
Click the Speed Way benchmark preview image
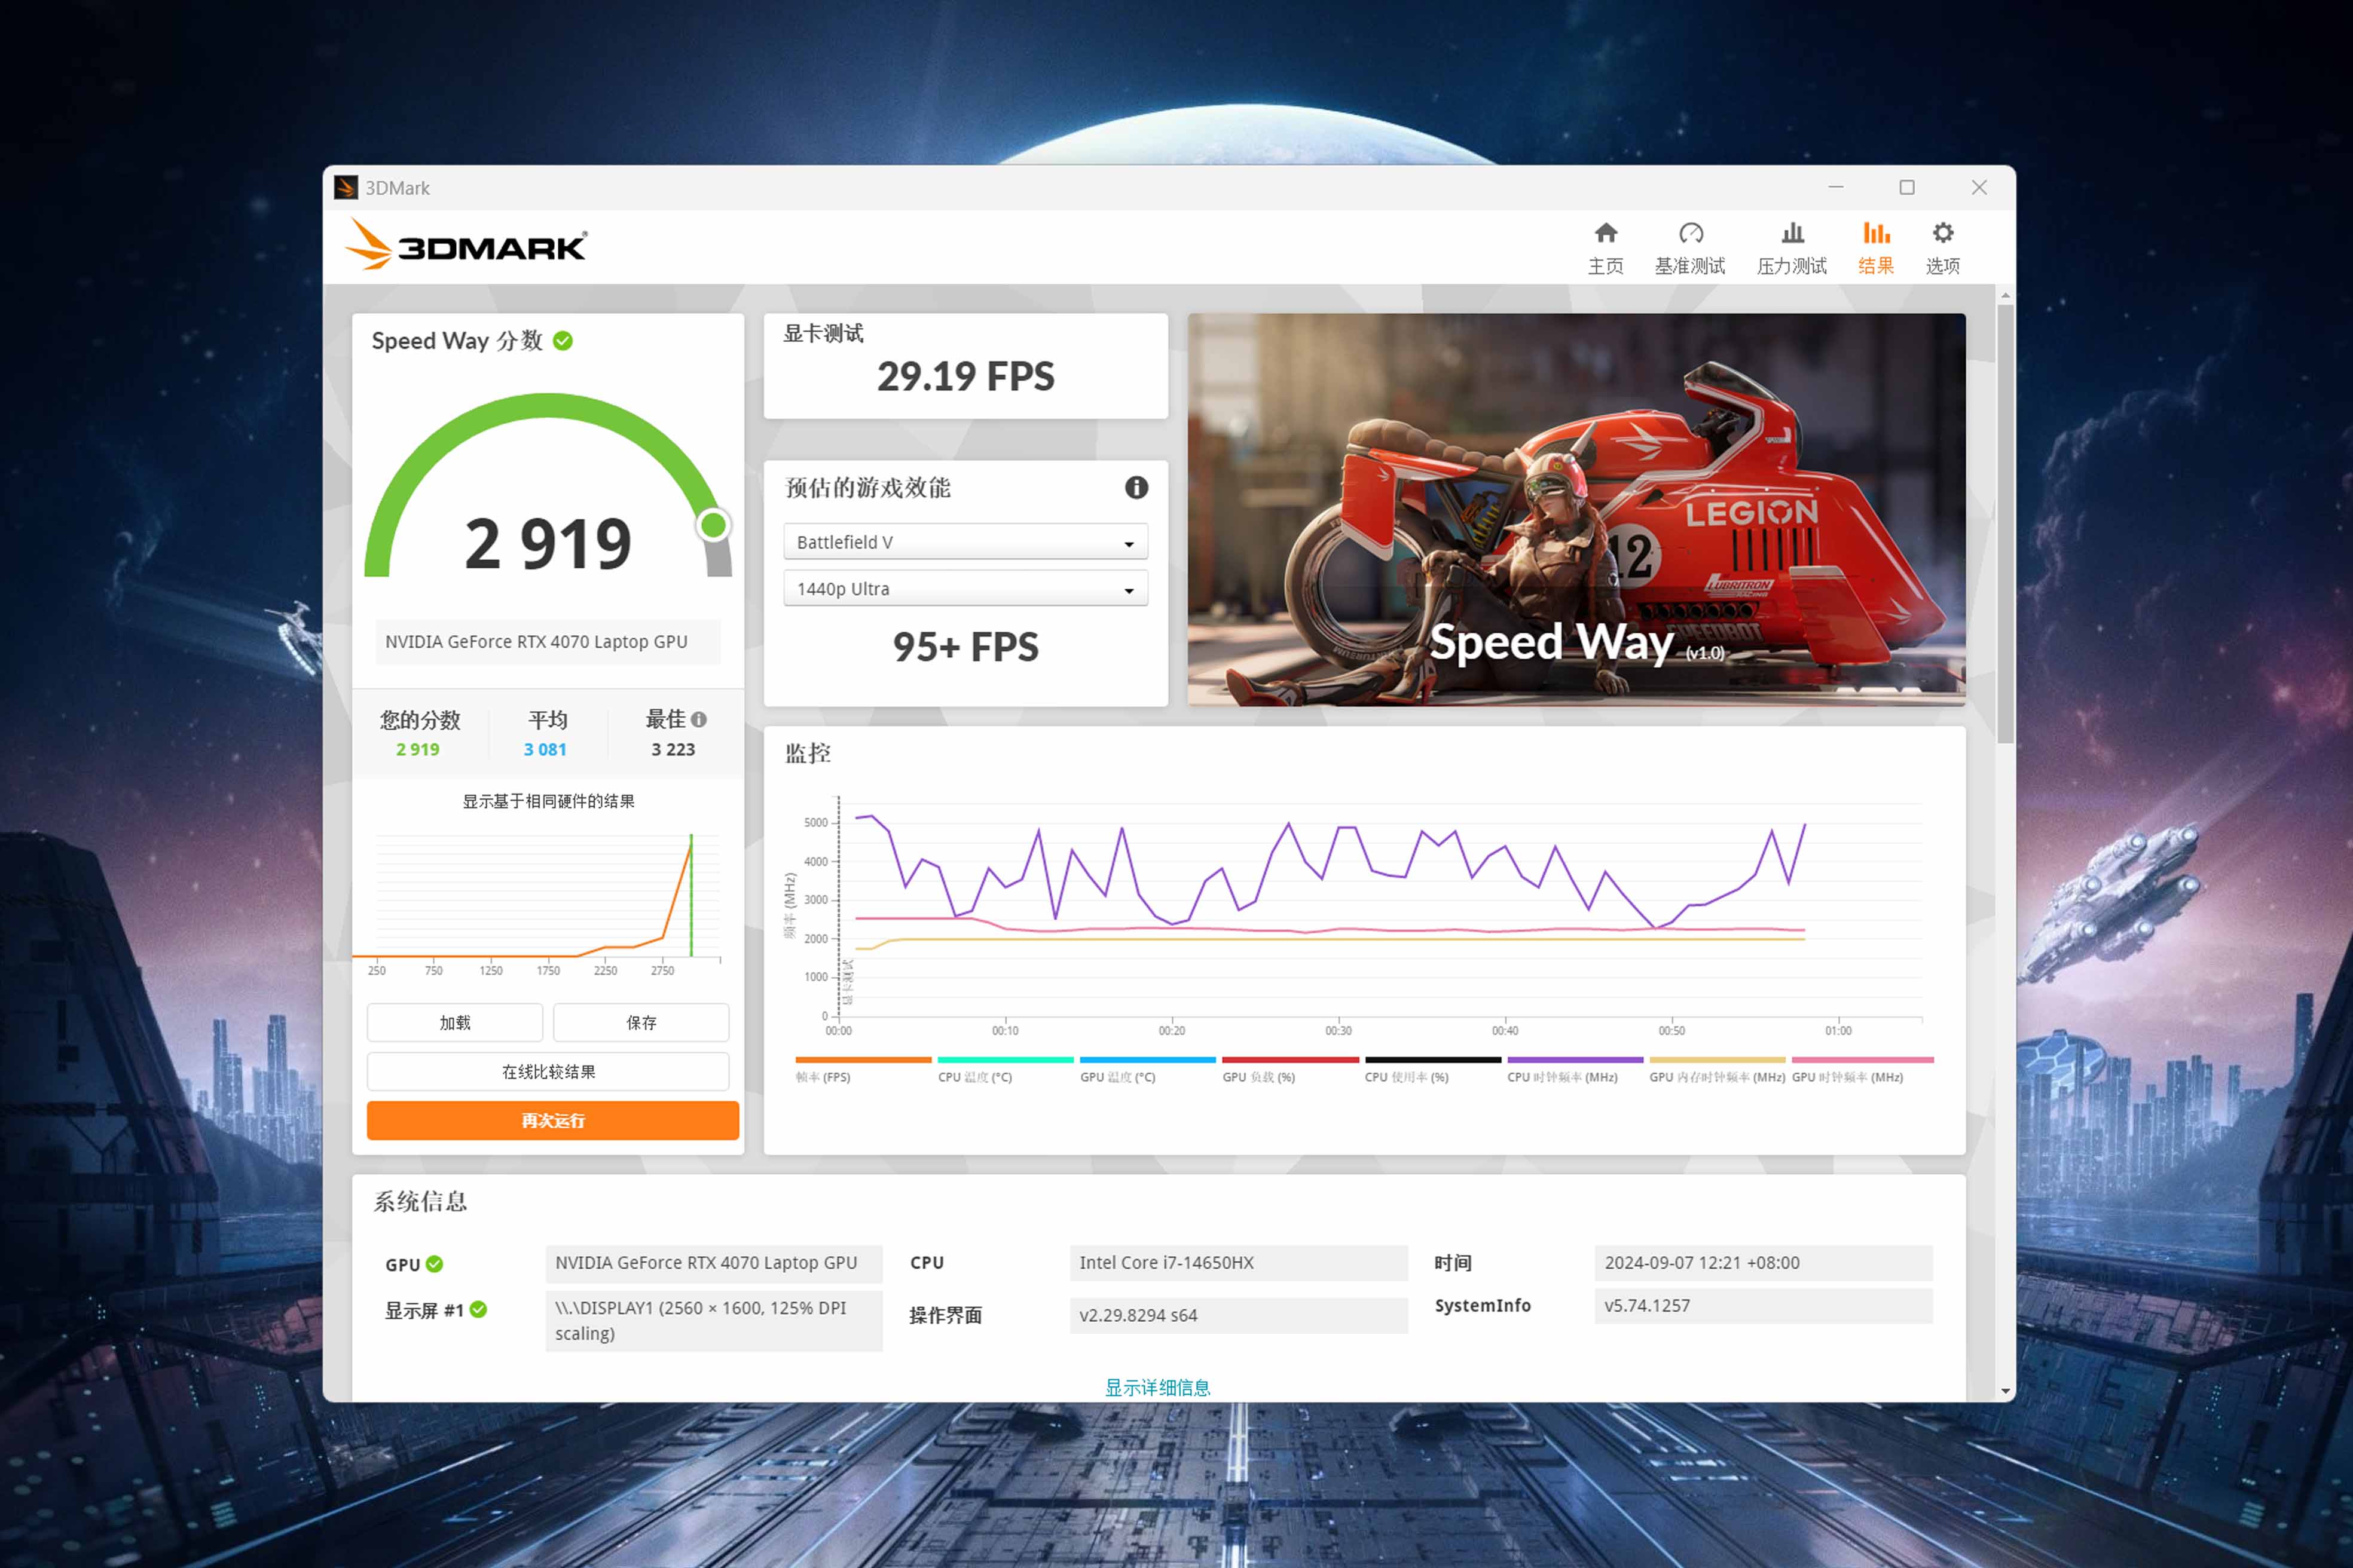1576,509
